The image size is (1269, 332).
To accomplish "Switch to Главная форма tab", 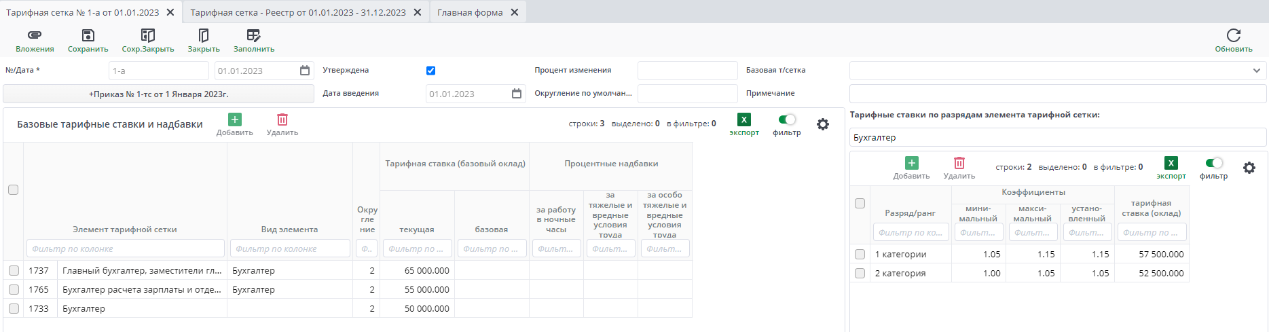I will [x=470, y=12].
